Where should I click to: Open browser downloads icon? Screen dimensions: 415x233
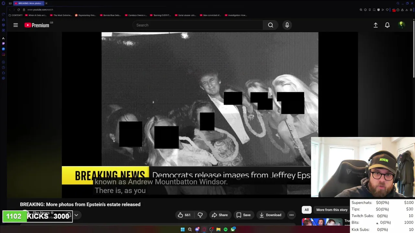pyautogui.click(x=407, y=10)
